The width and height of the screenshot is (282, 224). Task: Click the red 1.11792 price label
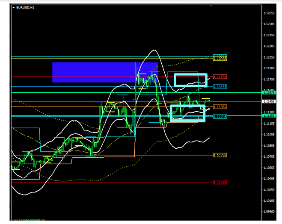(x=220, y=77)
